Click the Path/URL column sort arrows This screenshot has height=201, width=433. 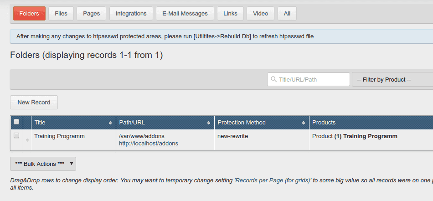(x=209, y=123)
